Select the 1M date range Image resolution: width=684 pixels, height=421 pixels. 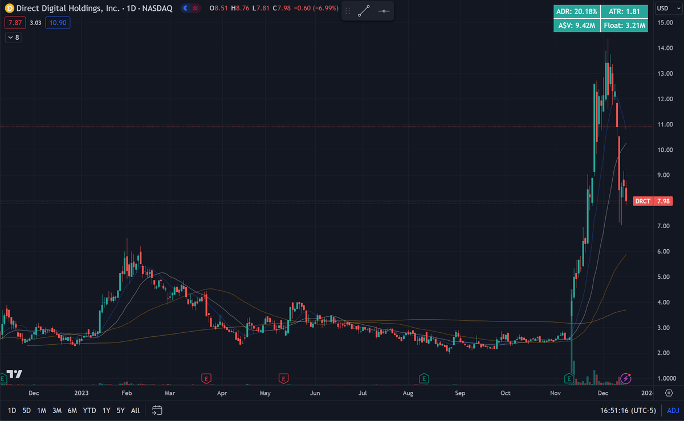(x=42, y=410)
